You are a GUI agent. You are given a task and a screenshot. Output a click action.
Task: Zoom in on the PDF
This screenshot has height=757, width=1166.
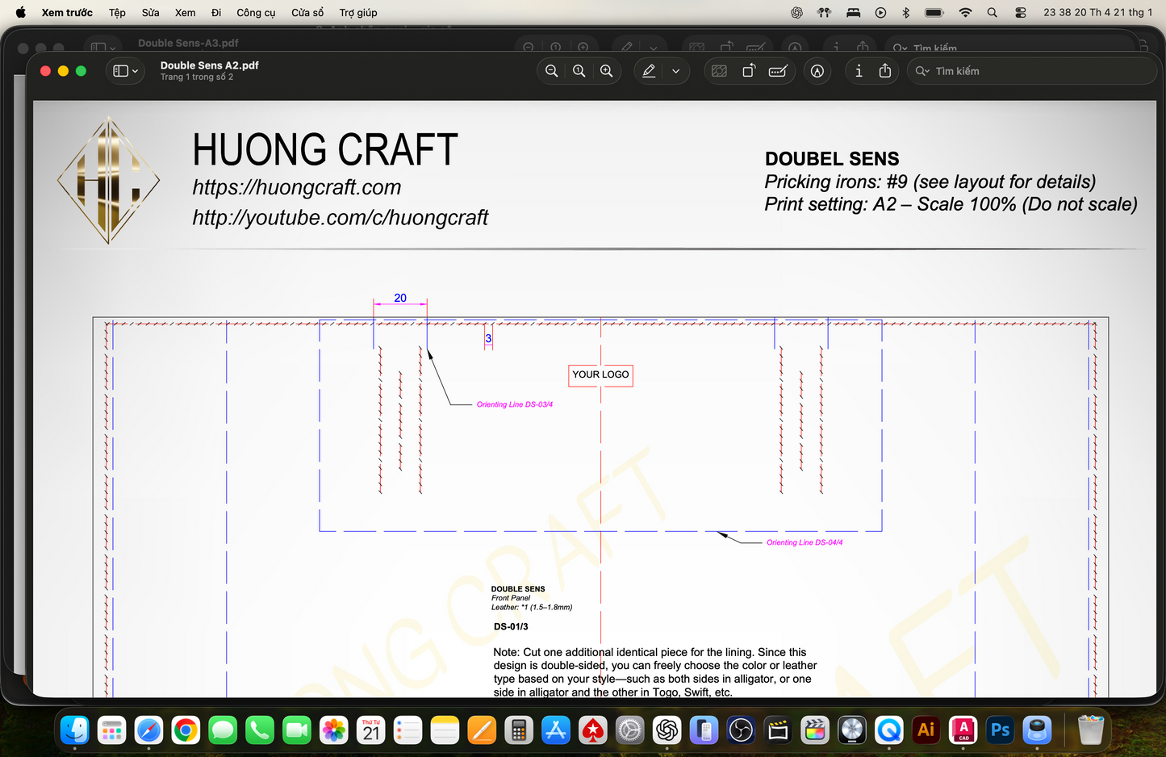coord(607,71)
